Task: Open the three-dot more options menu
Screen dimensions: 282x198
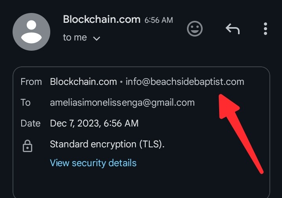Action: [x=266, y=29]
